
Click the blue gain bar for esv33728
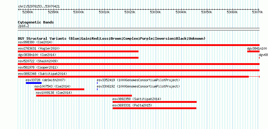coord(34,83)
